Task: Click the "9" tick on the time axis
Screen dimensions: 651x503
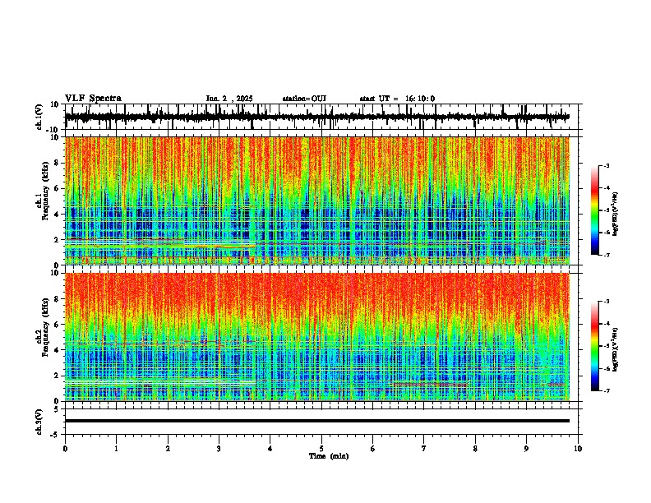Action: [x=526, y=449]
